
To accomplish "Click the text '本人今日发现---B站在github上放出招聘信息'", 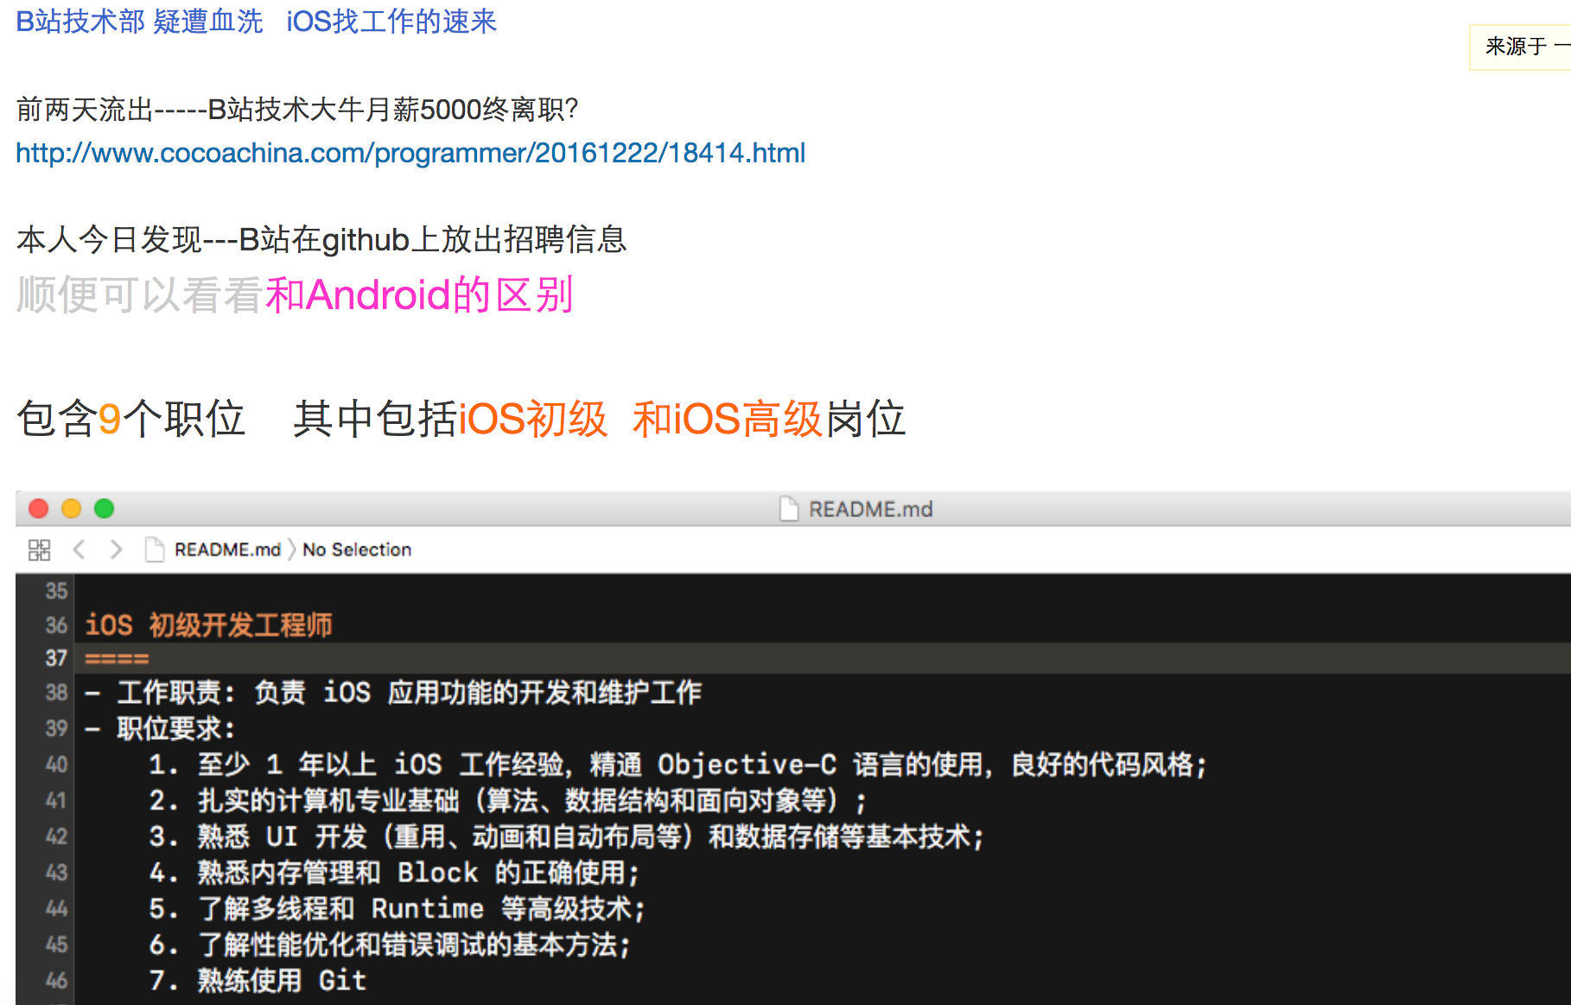I will click(x=321, y=239).
